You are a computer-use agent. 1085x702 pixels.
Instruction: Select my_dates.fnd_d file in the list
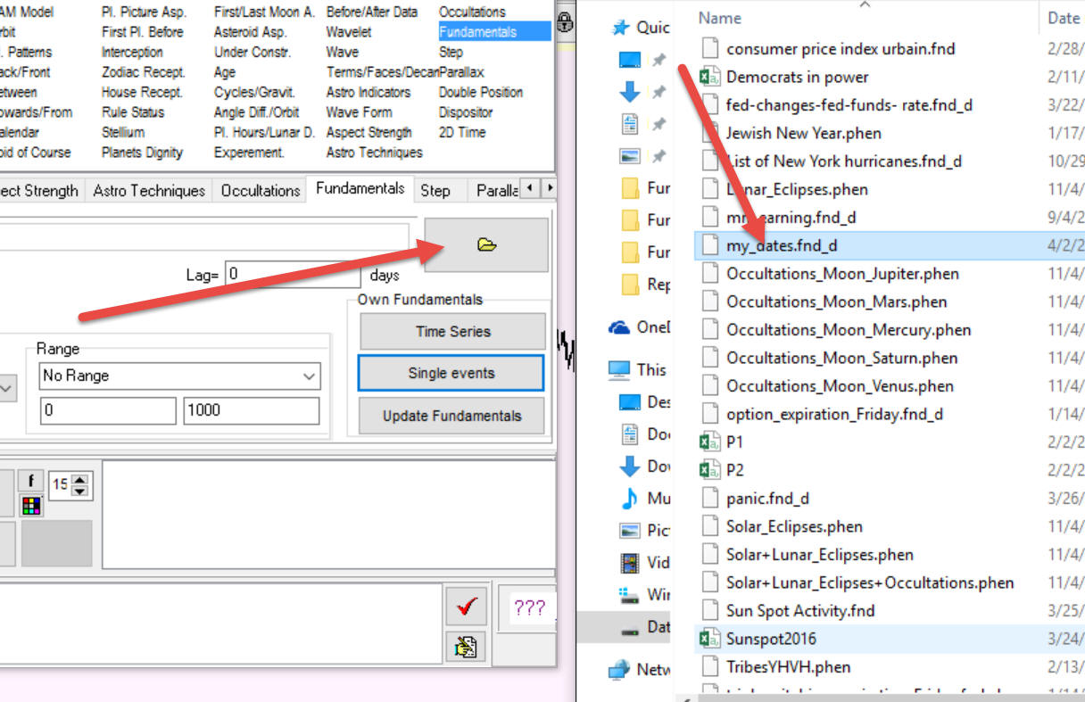[x=782, y=245]
